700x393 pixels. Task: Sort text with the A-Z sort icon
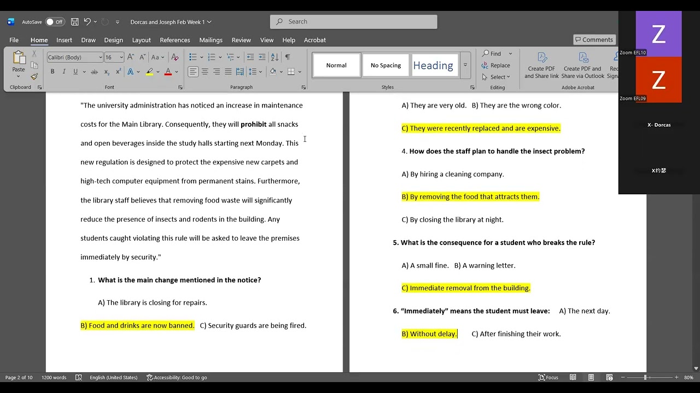pyautogui.click(x=275, y=57)
